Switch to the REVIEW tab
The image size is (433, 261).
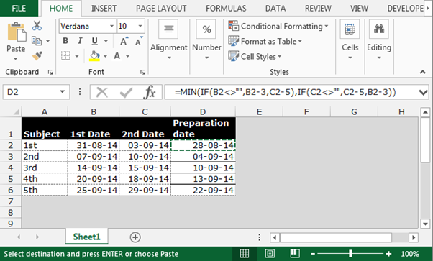(318, 9)
